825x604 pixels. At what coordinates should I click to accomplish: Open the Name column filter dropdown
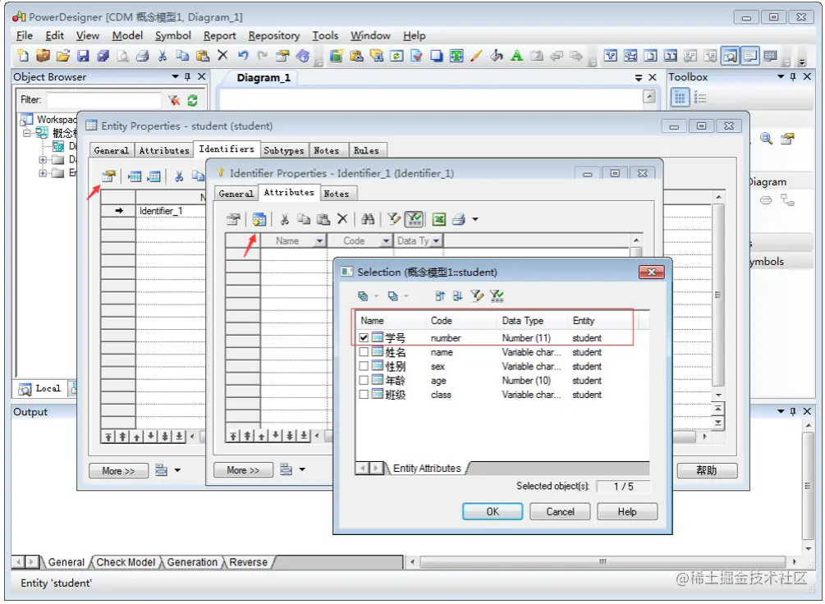point(319,241)
